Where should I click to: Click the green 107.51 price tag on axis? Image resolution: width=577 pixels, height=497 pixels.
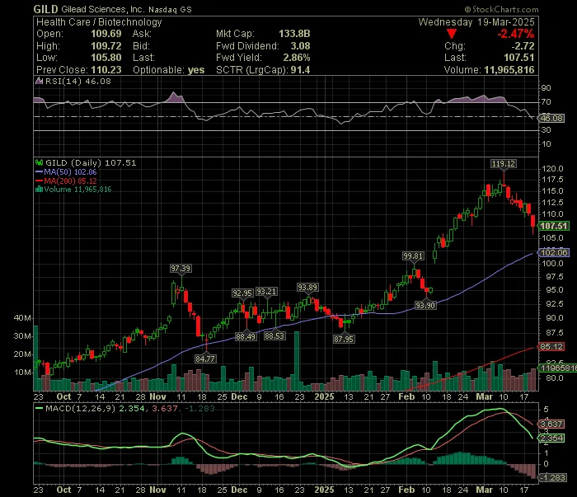[553, 226]
